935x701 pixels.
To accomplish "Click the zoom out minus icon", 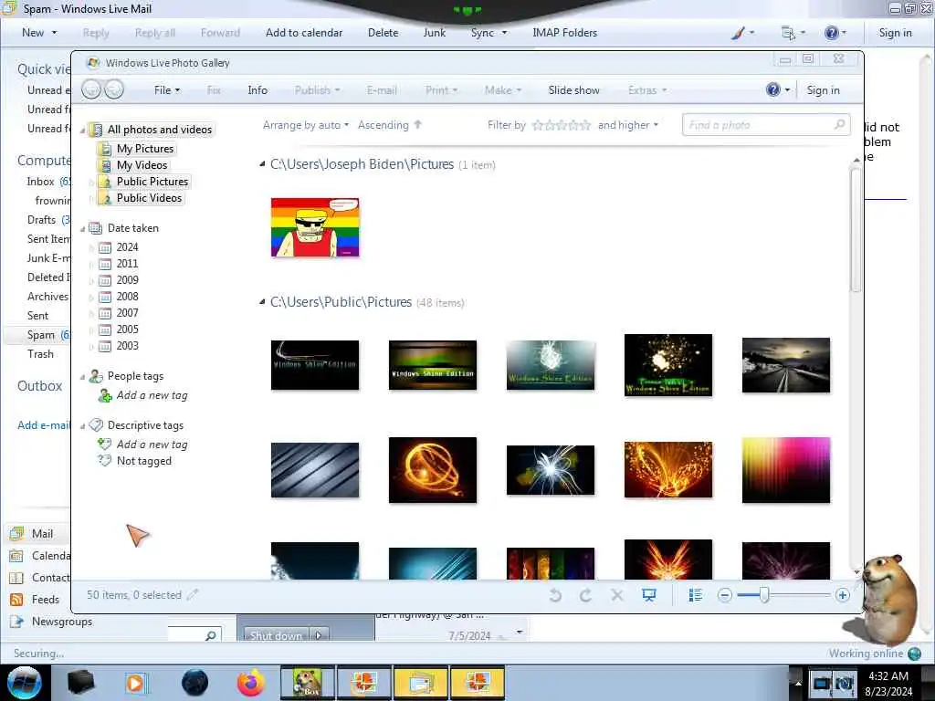I will tap(724, 595).
